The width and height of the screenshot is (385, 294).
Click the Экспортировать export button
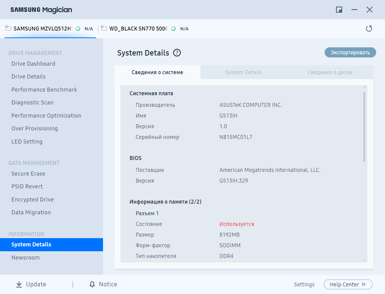click(350, 53)
